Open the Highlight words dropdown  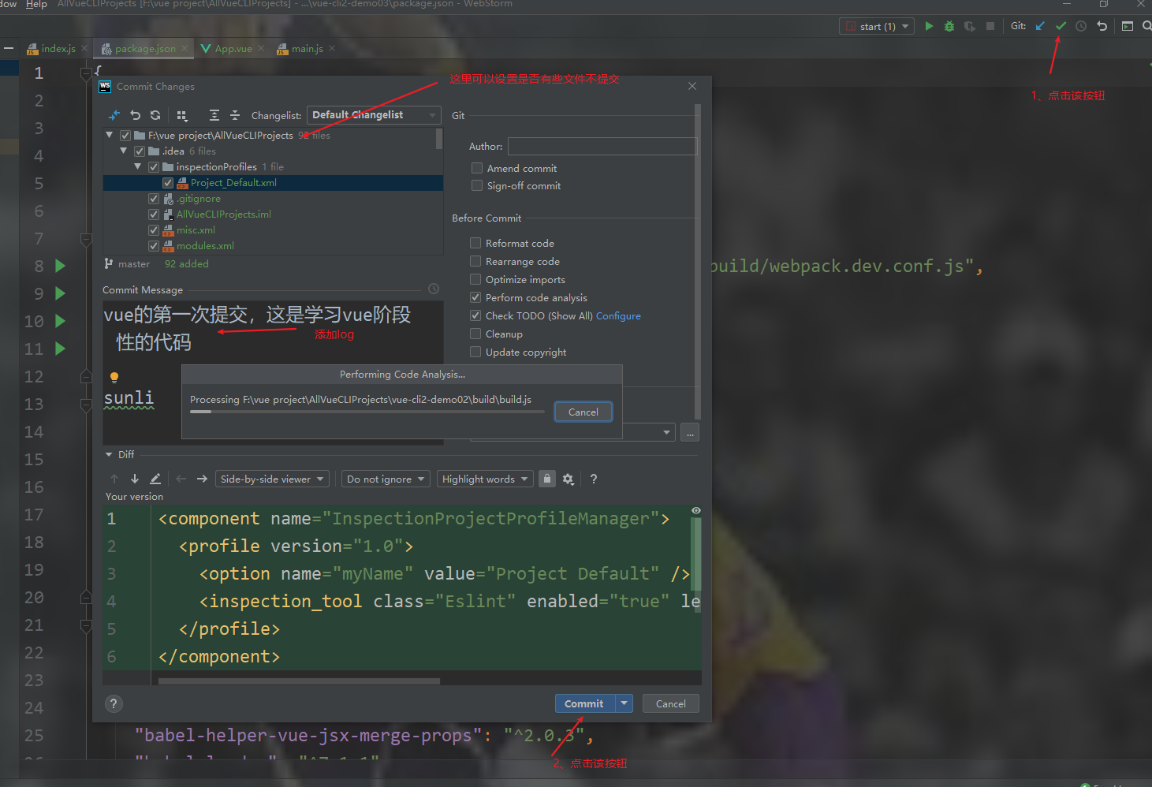tap(485, 479)
